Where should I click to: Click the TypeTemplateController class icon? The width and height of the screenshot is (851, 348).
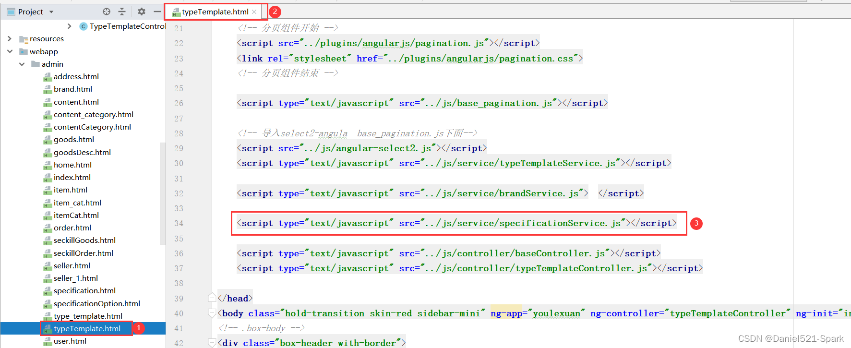tap(84, 26)
